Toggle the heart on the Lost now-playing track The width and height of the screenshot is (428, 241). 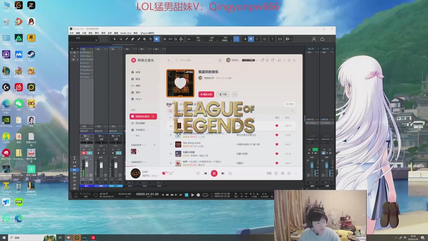click(164, 173)
